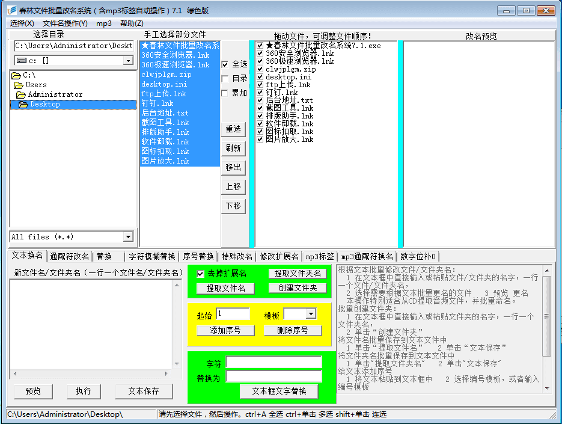The height and width of the screenshot is (424, 562).
Task: Open the 帮助(Z) menu
Action: tap(132, 23)
